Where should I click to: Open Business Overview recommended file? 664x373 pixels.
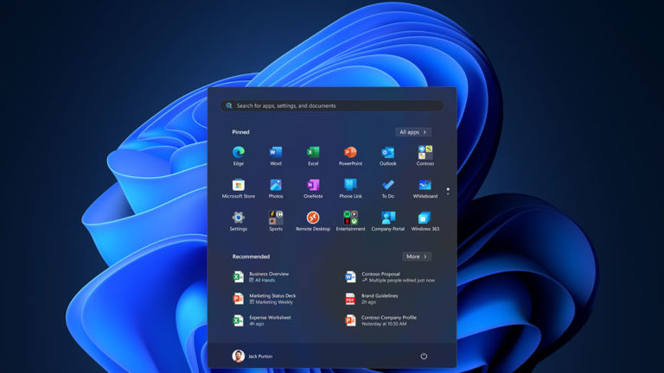(268, 276)
